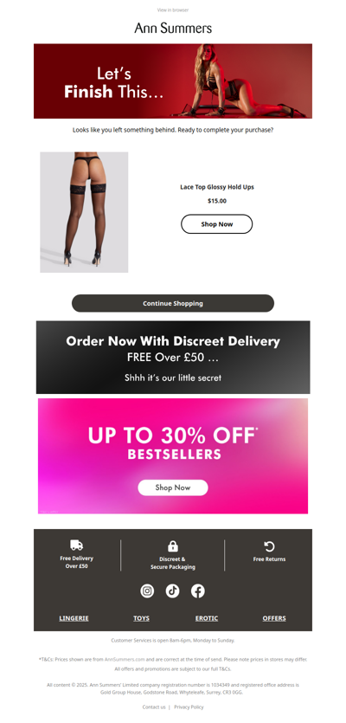This screenshot has width=346, height=723.
Task: Click the padlock secure packaging icon
Action: [x=173, y=546]
